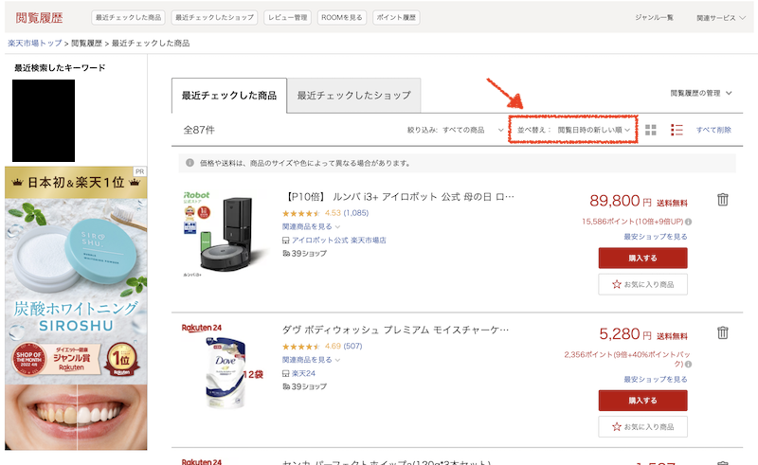
Task: Add Dove body wash to お気に入り商品
Action: point(642,427)
